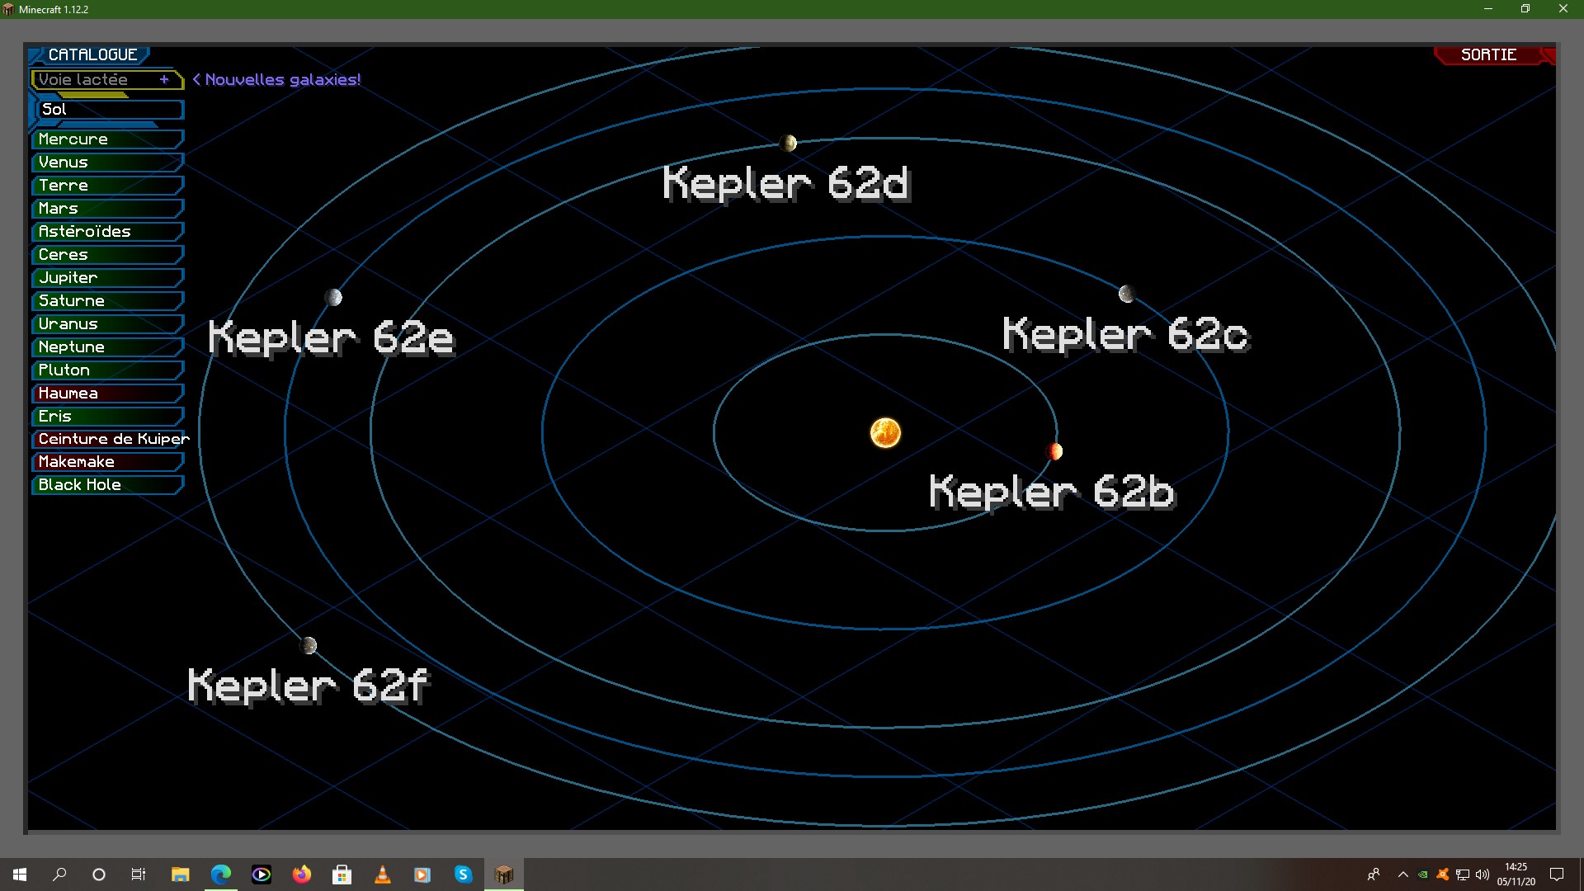Click the Kepler 62f label
Viewport: 1584px width, 891px height.
click(309, 686)
